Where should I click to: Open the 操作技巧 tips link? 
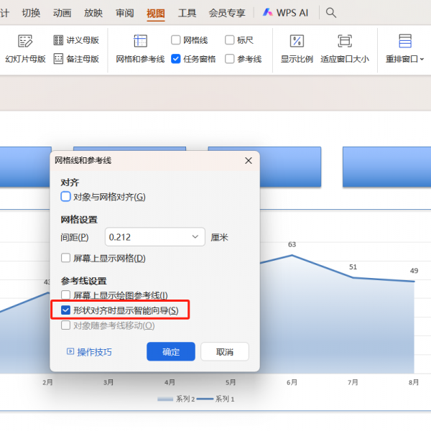[x=89, y=352]
